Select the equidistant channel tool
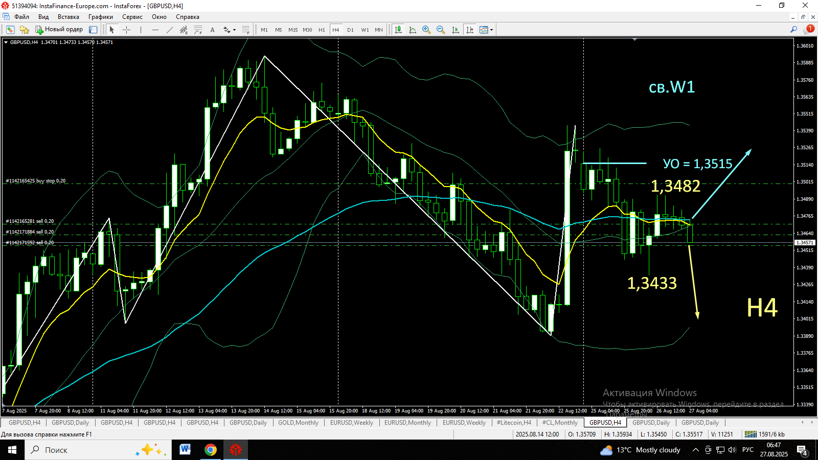818x460 pixels. coord(184,30)
